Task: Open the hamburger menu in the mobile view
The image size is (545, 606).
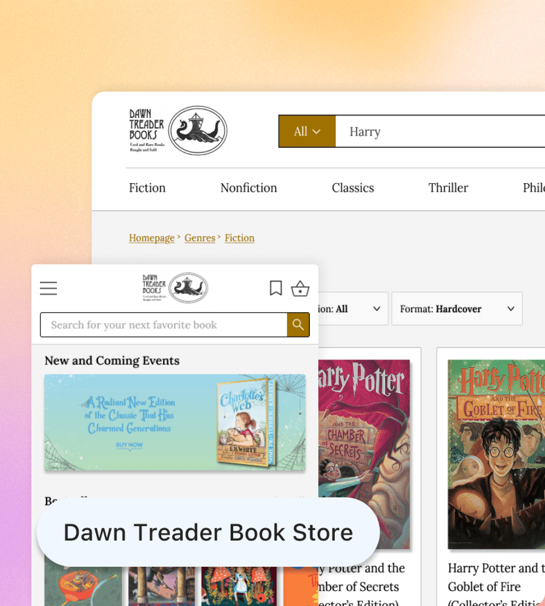Action: click(x=48, y=288)
